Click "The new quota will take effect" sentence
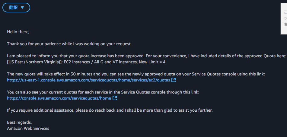 click(x=136, y=74)
